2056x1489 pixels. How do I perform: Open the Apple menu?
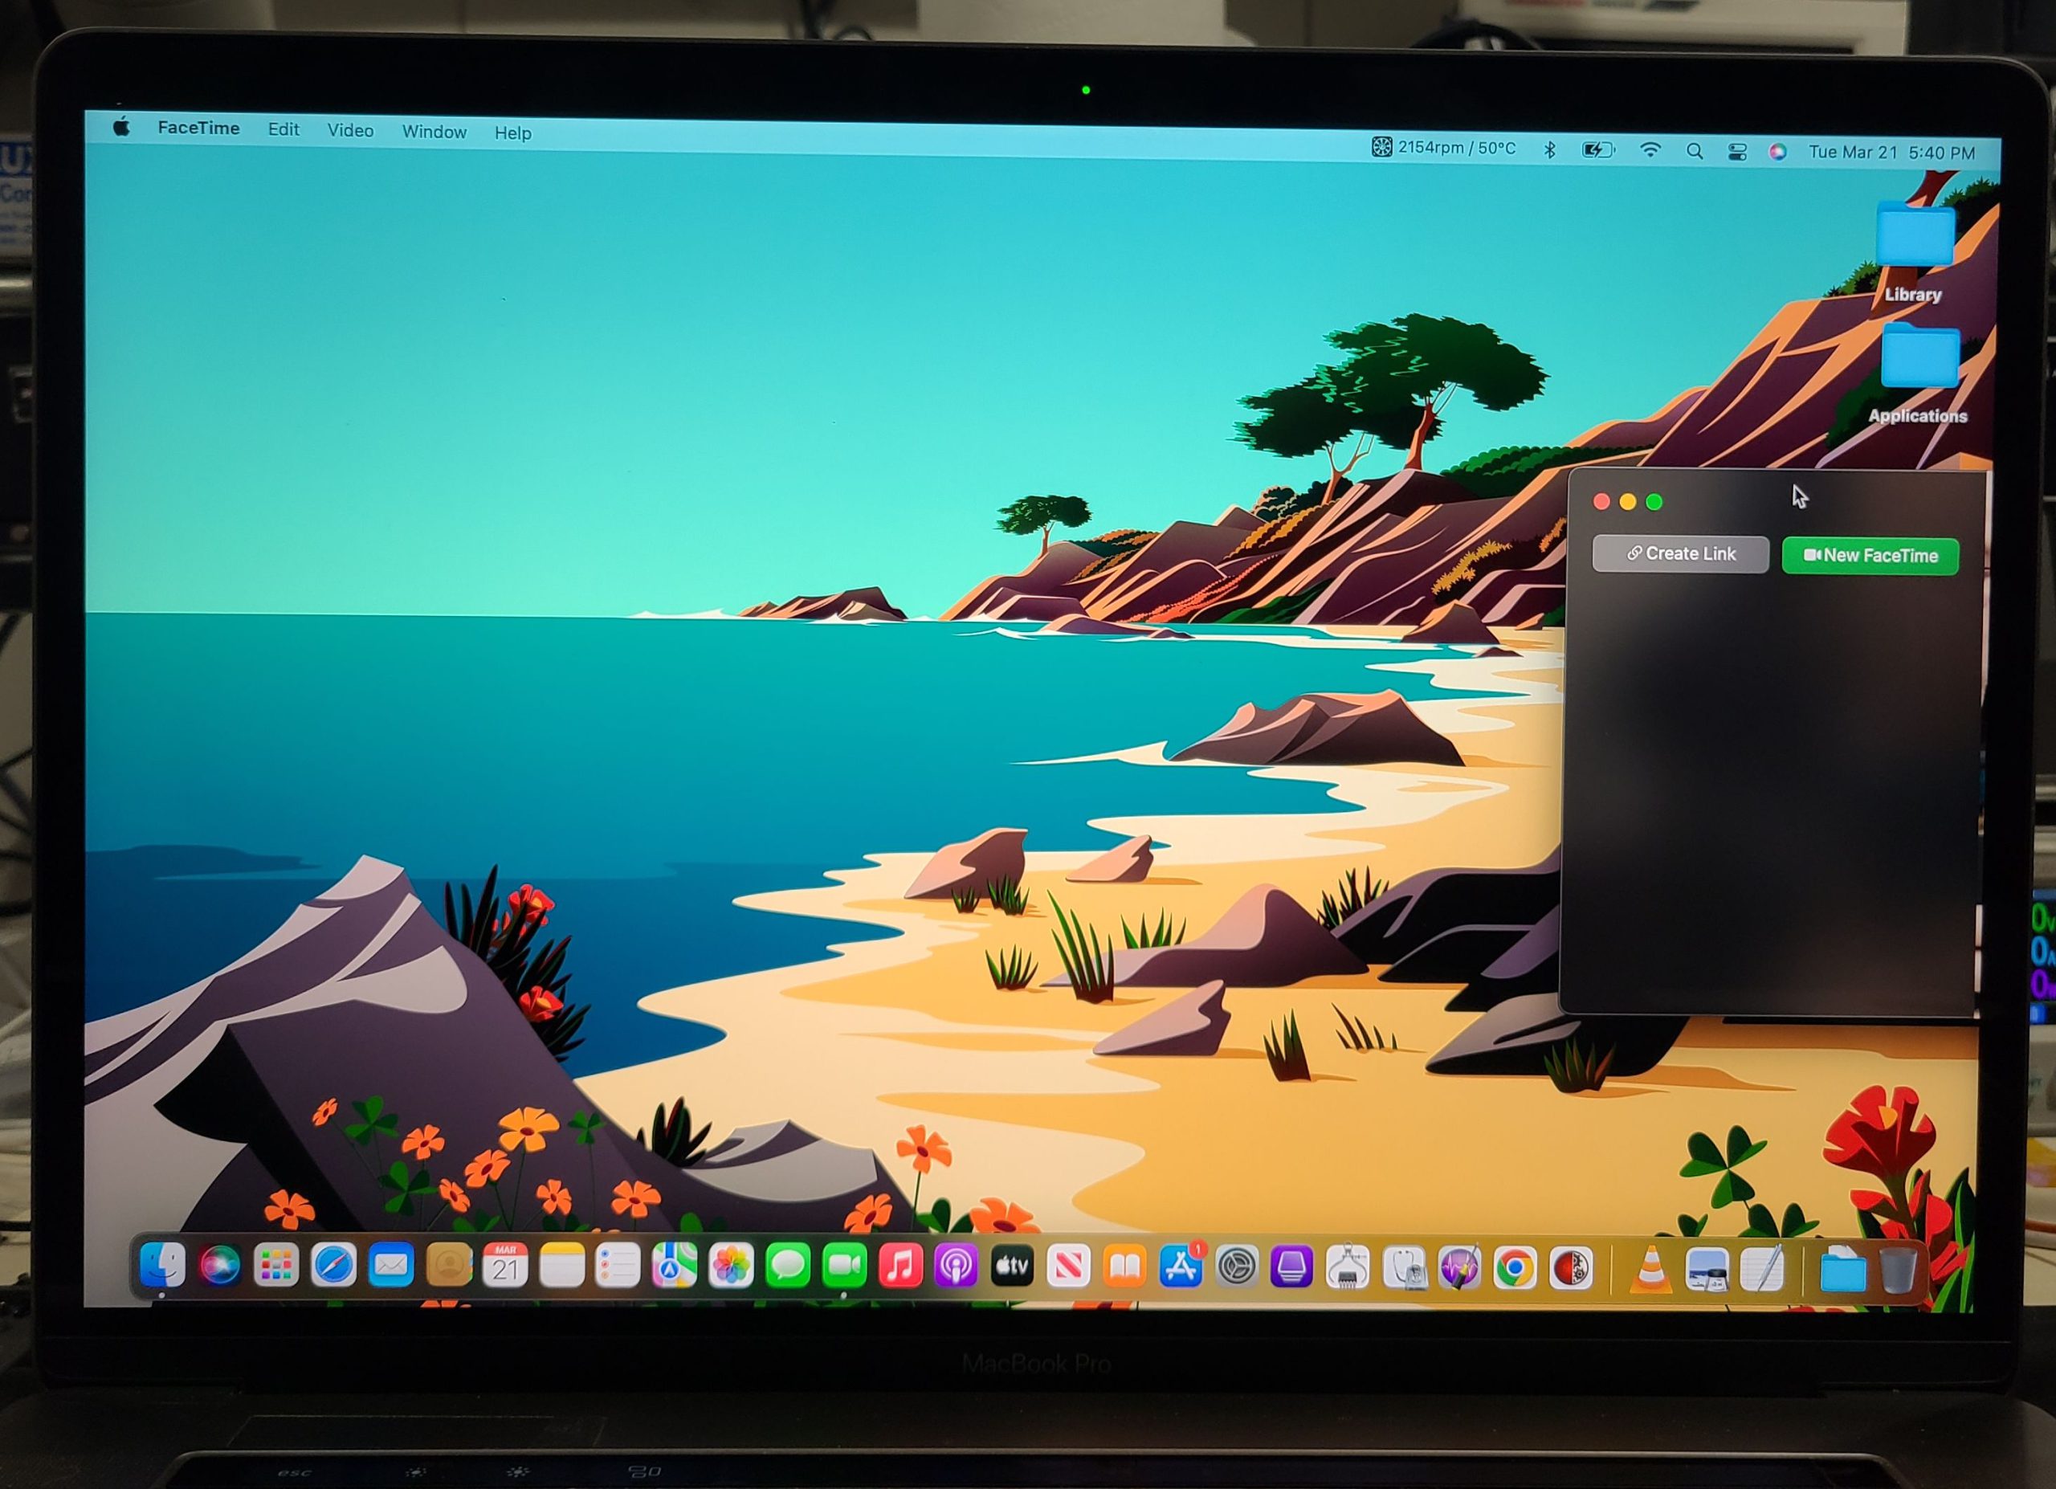[121, 128]
